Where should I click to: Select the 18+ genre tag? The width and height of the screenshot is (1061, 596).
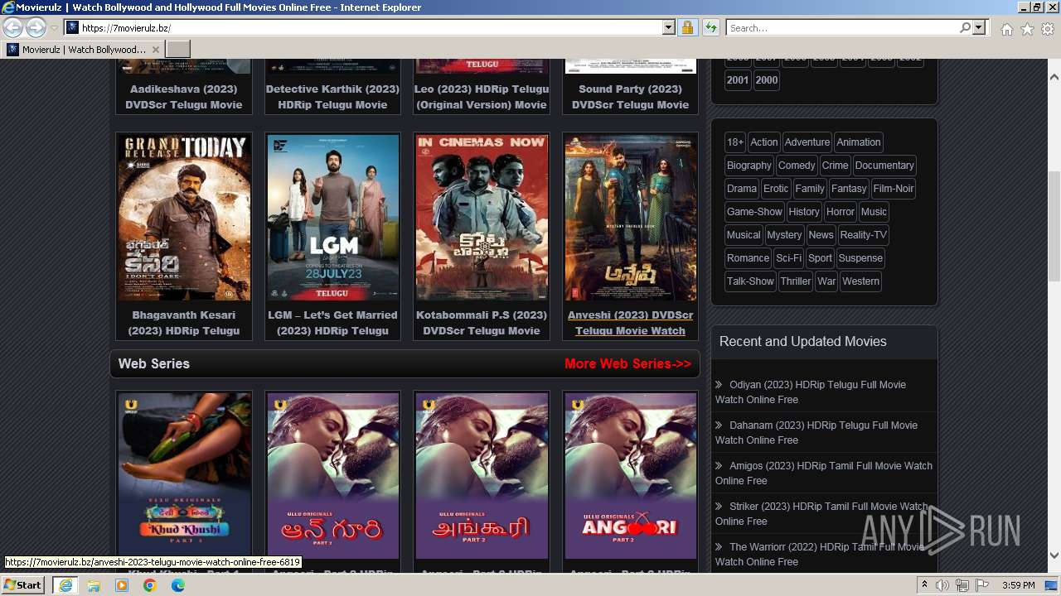(735, 142)
